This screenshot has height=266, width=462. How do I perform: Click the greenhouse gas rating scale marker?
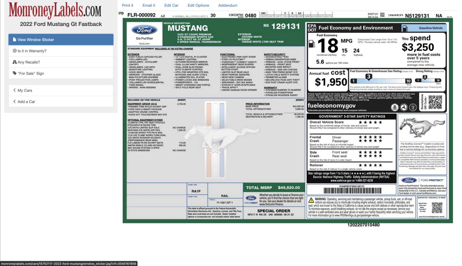[368, 77]
